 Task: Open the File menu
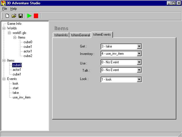5,9
